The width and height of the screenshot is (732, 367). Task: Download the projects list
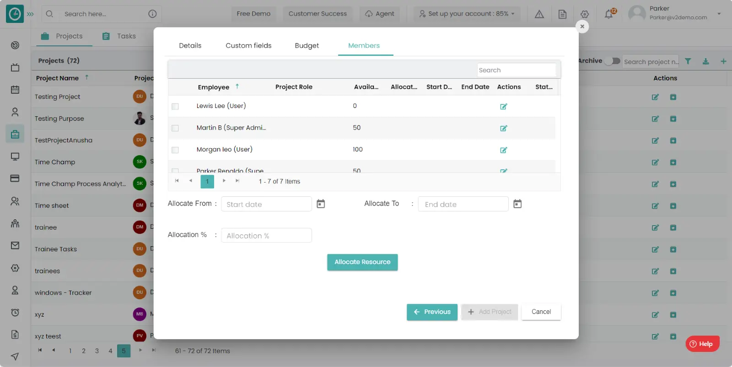point(705,61)
